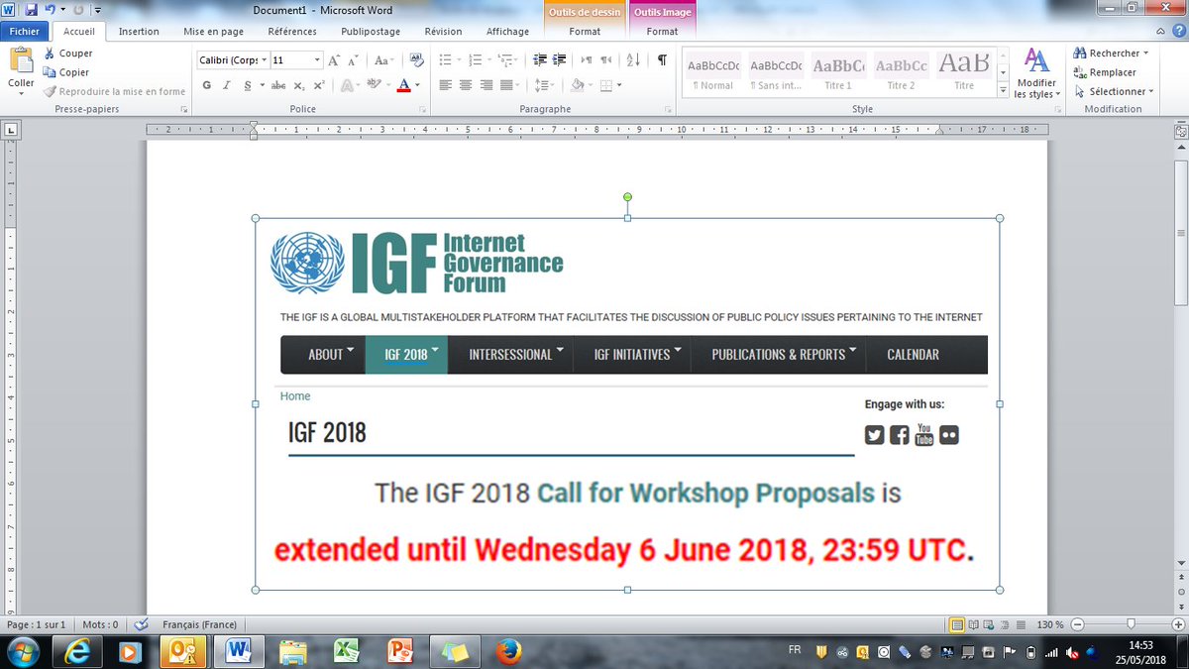Clear formatting with the eraser icon
This screenshot has height=669, width=1189.
coord(416,59)
